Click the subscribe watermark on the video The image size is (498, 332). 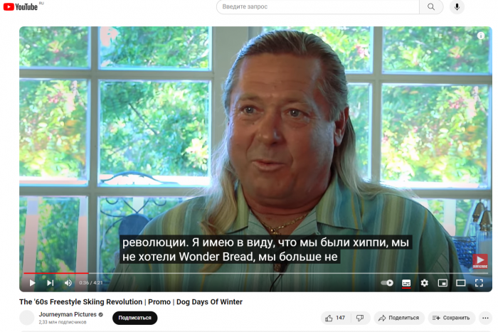tap(480, 261)
